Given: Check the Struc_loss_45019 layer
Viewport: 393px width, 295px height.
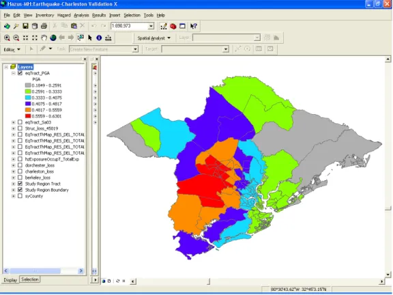Looking at the screenshot, I should click(x=20, y=128).
